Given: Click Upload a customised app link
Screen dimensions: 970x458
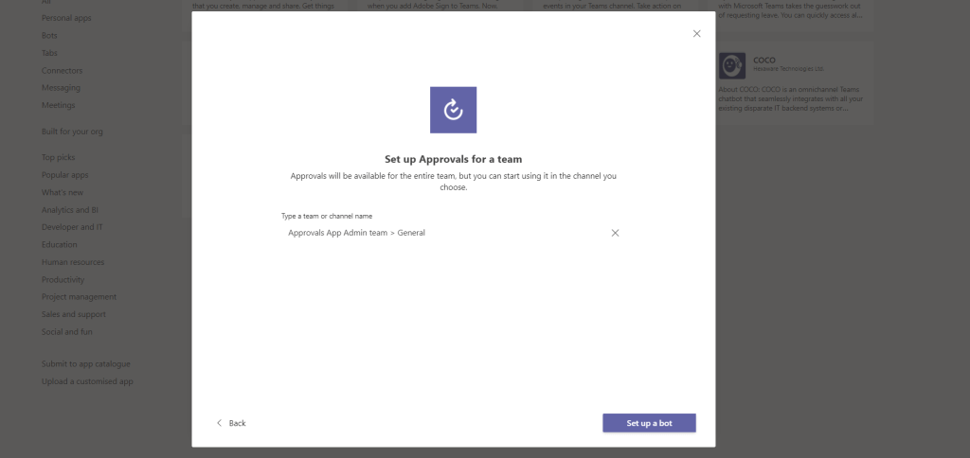Looking at the screenshot, I should (x=87, y=381).
